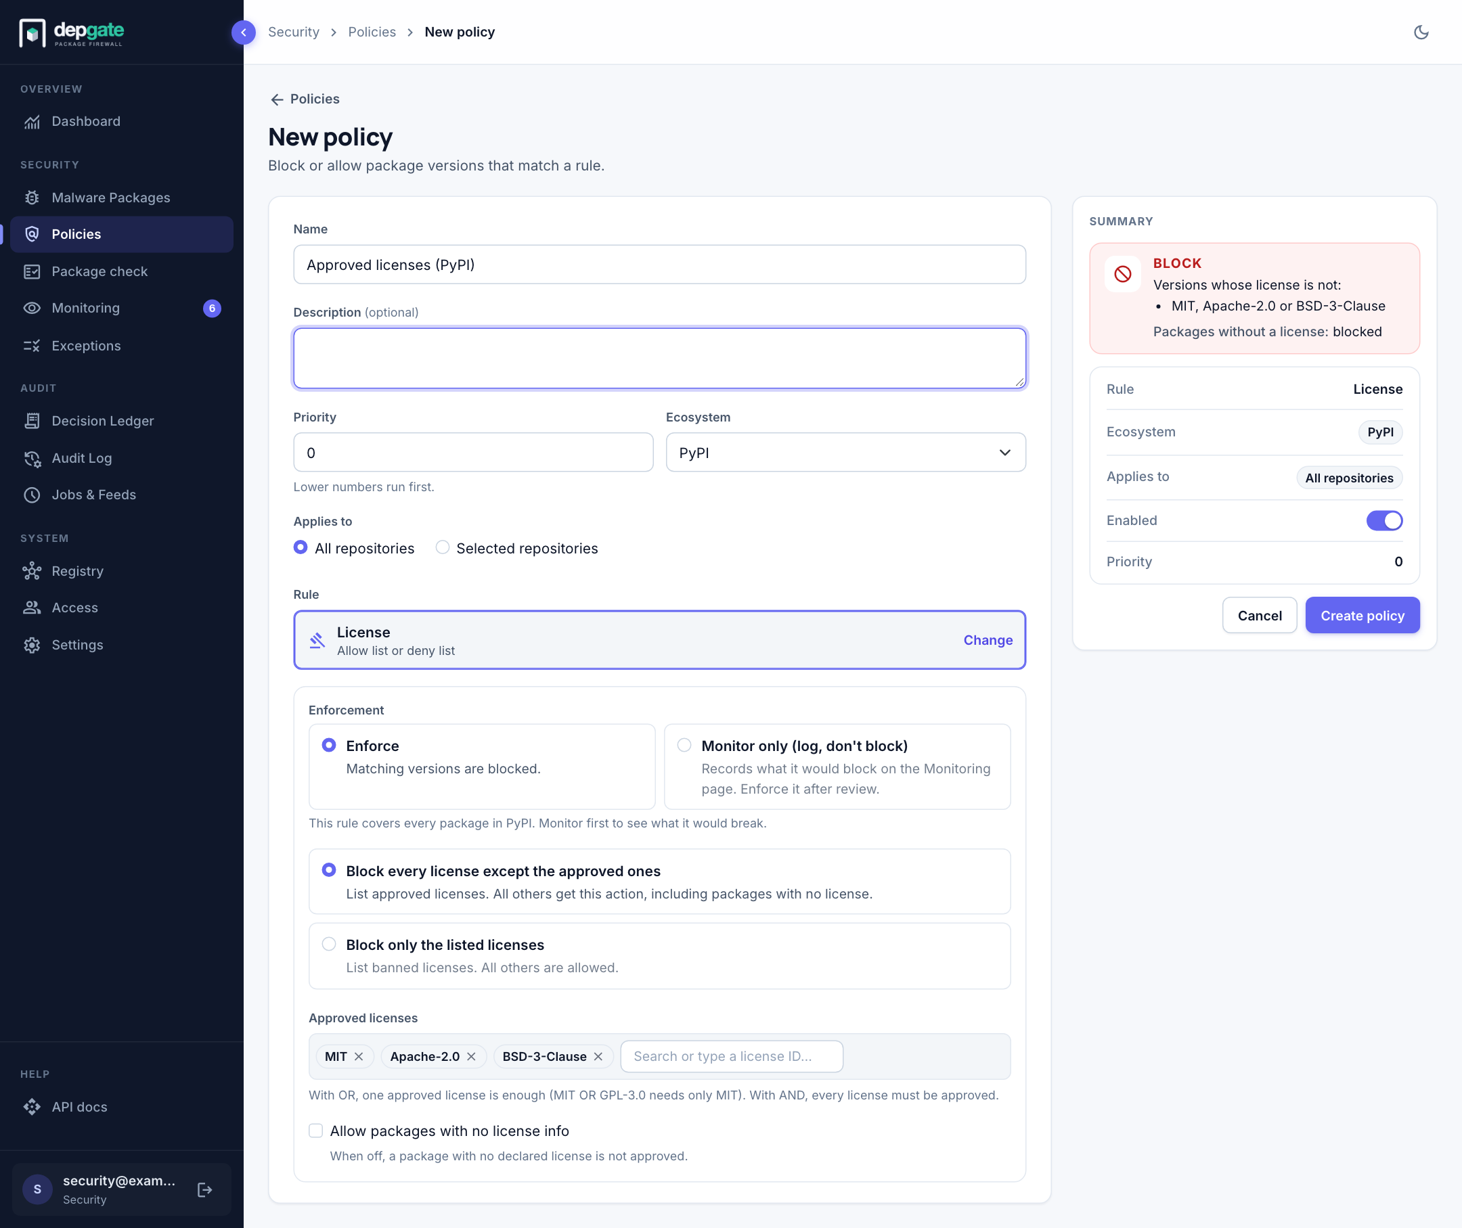Click the Dashboard chart icon
1462x1228 pixels.
pos(32,121)
